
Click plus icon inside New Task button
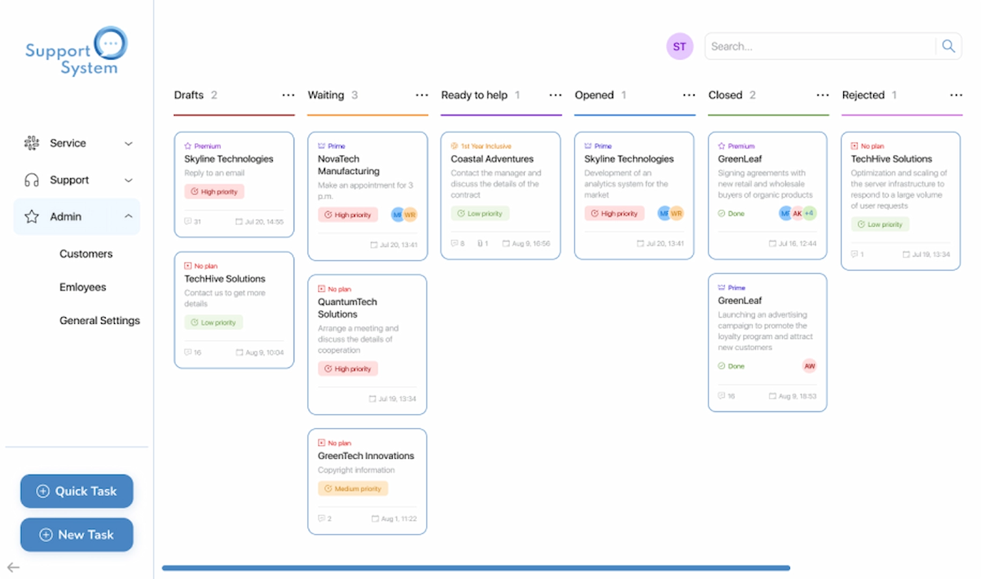pos(46,535)
